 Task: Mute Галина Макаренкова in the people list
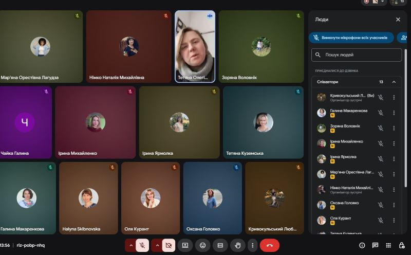coord(381,113)
